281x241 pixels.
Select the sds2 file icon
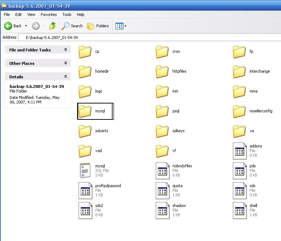click(86, 210)
